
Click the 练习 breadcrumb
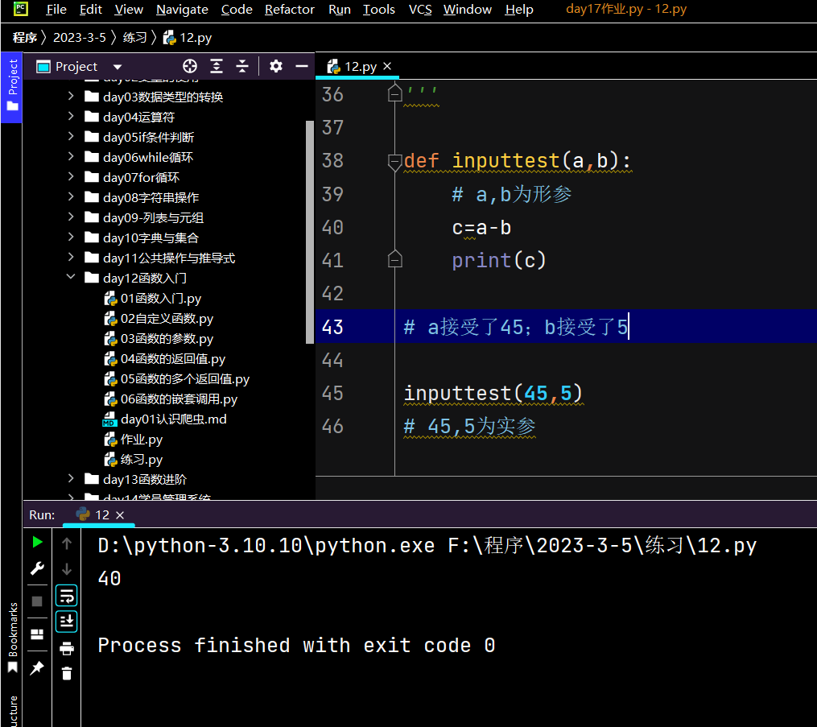tap(135, 38)
